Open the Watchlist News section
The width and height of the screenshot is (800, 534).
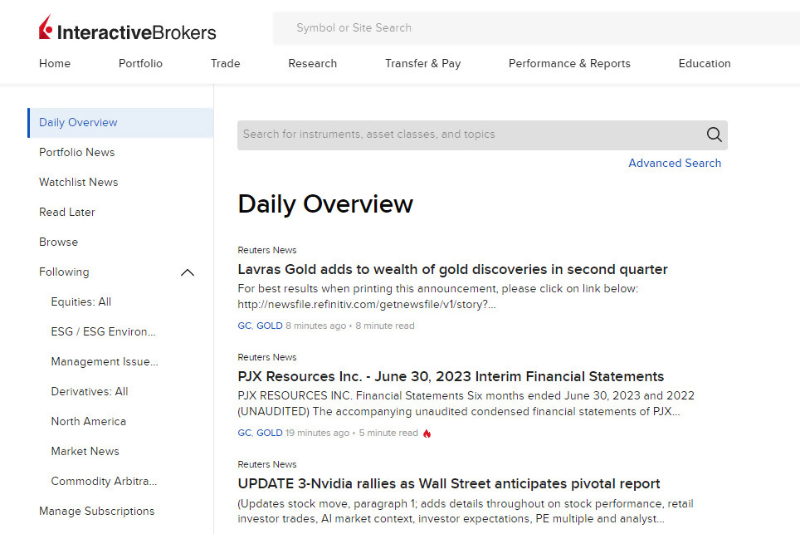point(78,182)
